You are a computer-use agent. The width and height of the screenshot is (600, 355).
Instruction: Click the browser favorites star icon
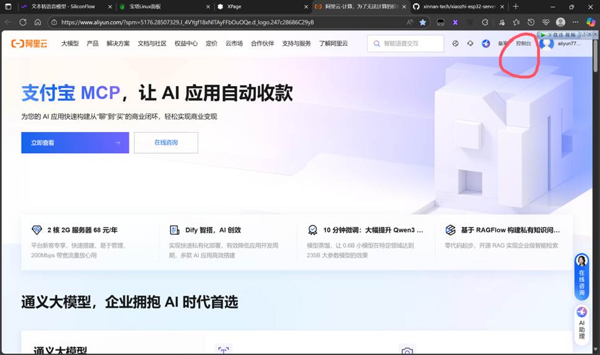click(x=423, y=22)
